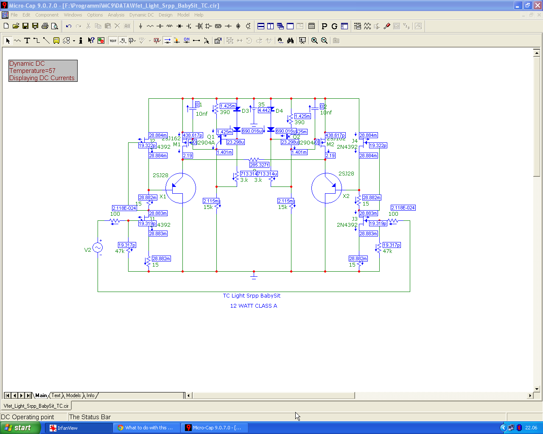Tile windows vertically
The image size is (543, 434).
click(271, 26)
